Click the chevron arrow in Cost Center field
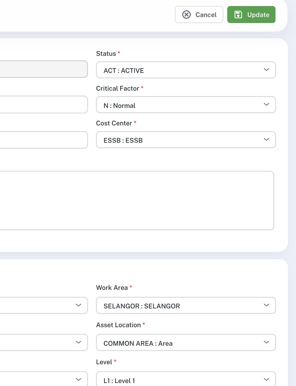Screen dimensions: 296x386 click(x=266, y=139)
